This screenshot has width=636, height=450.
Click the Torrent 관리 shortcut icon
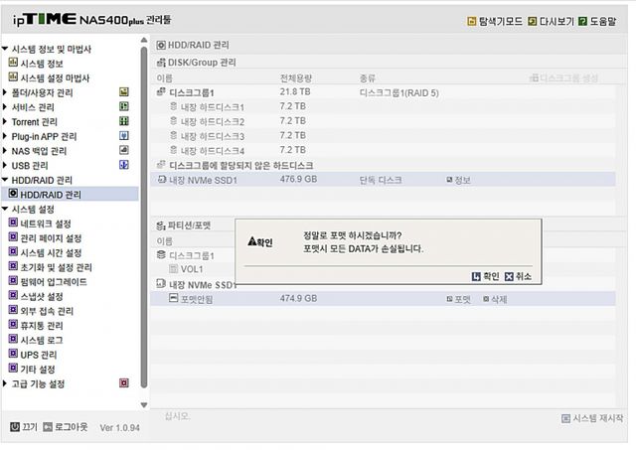pos(124,121)
